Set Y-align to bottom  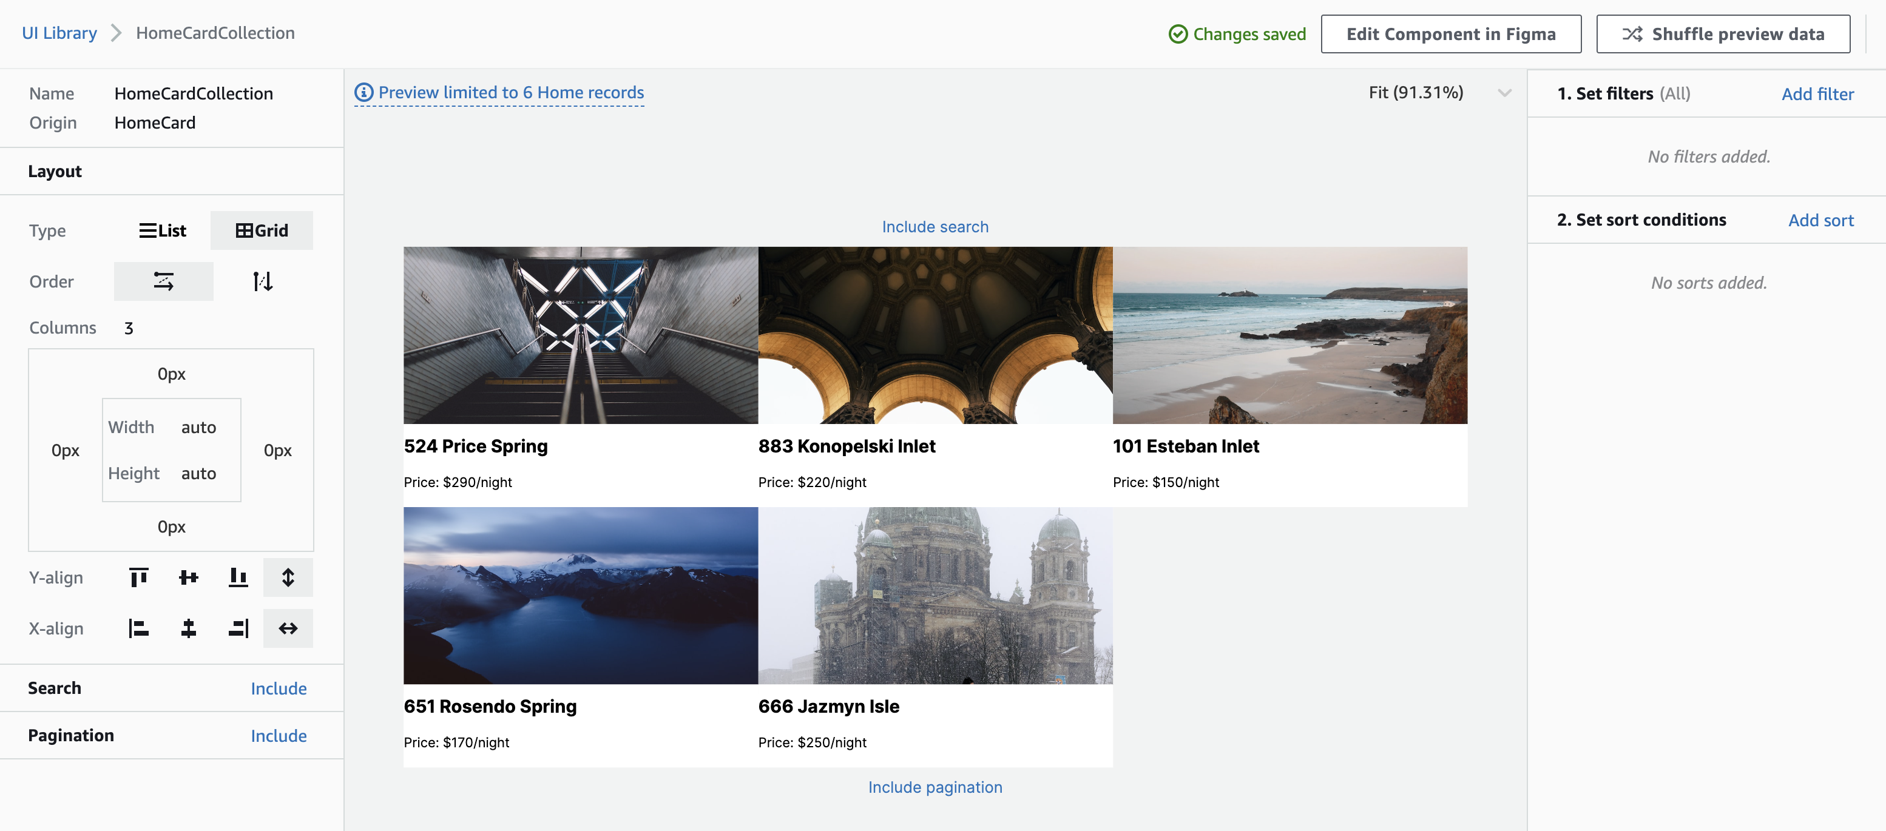click(x=238, y=577)
